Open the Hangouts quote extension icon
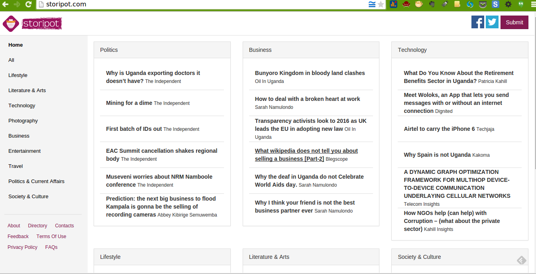The image size is (536, 274). coord(521,4)
